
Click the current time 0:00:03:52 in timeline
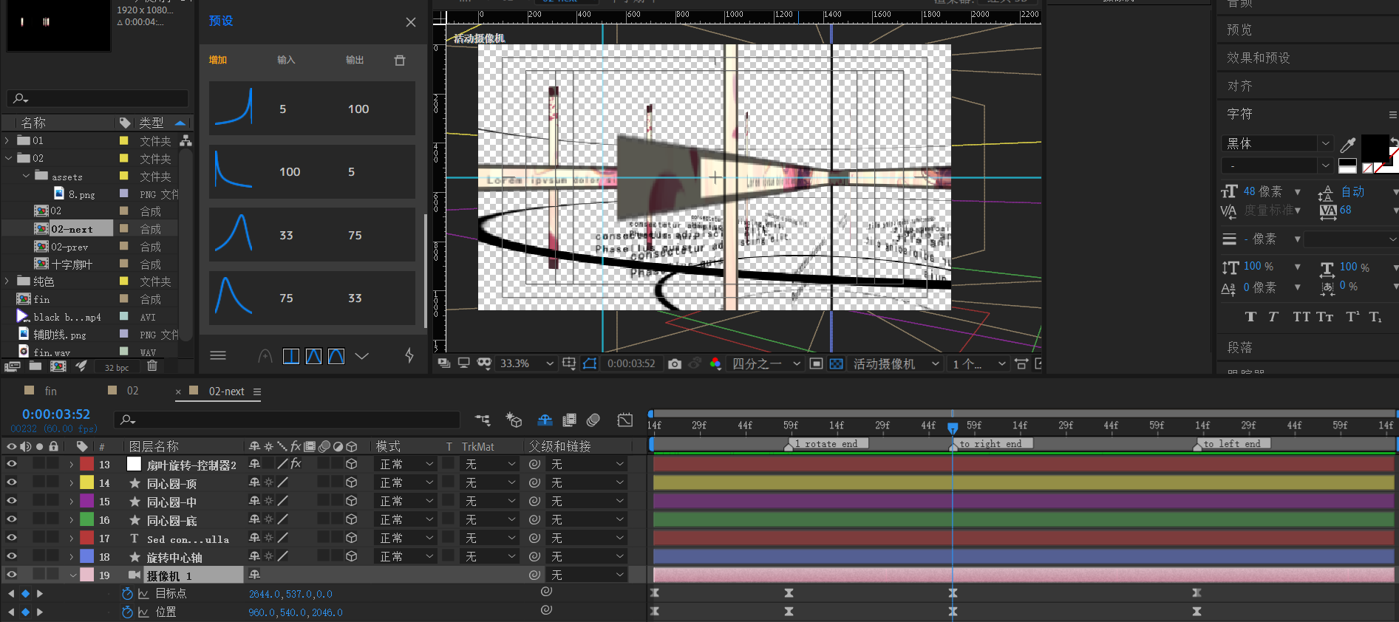(56, 414)
